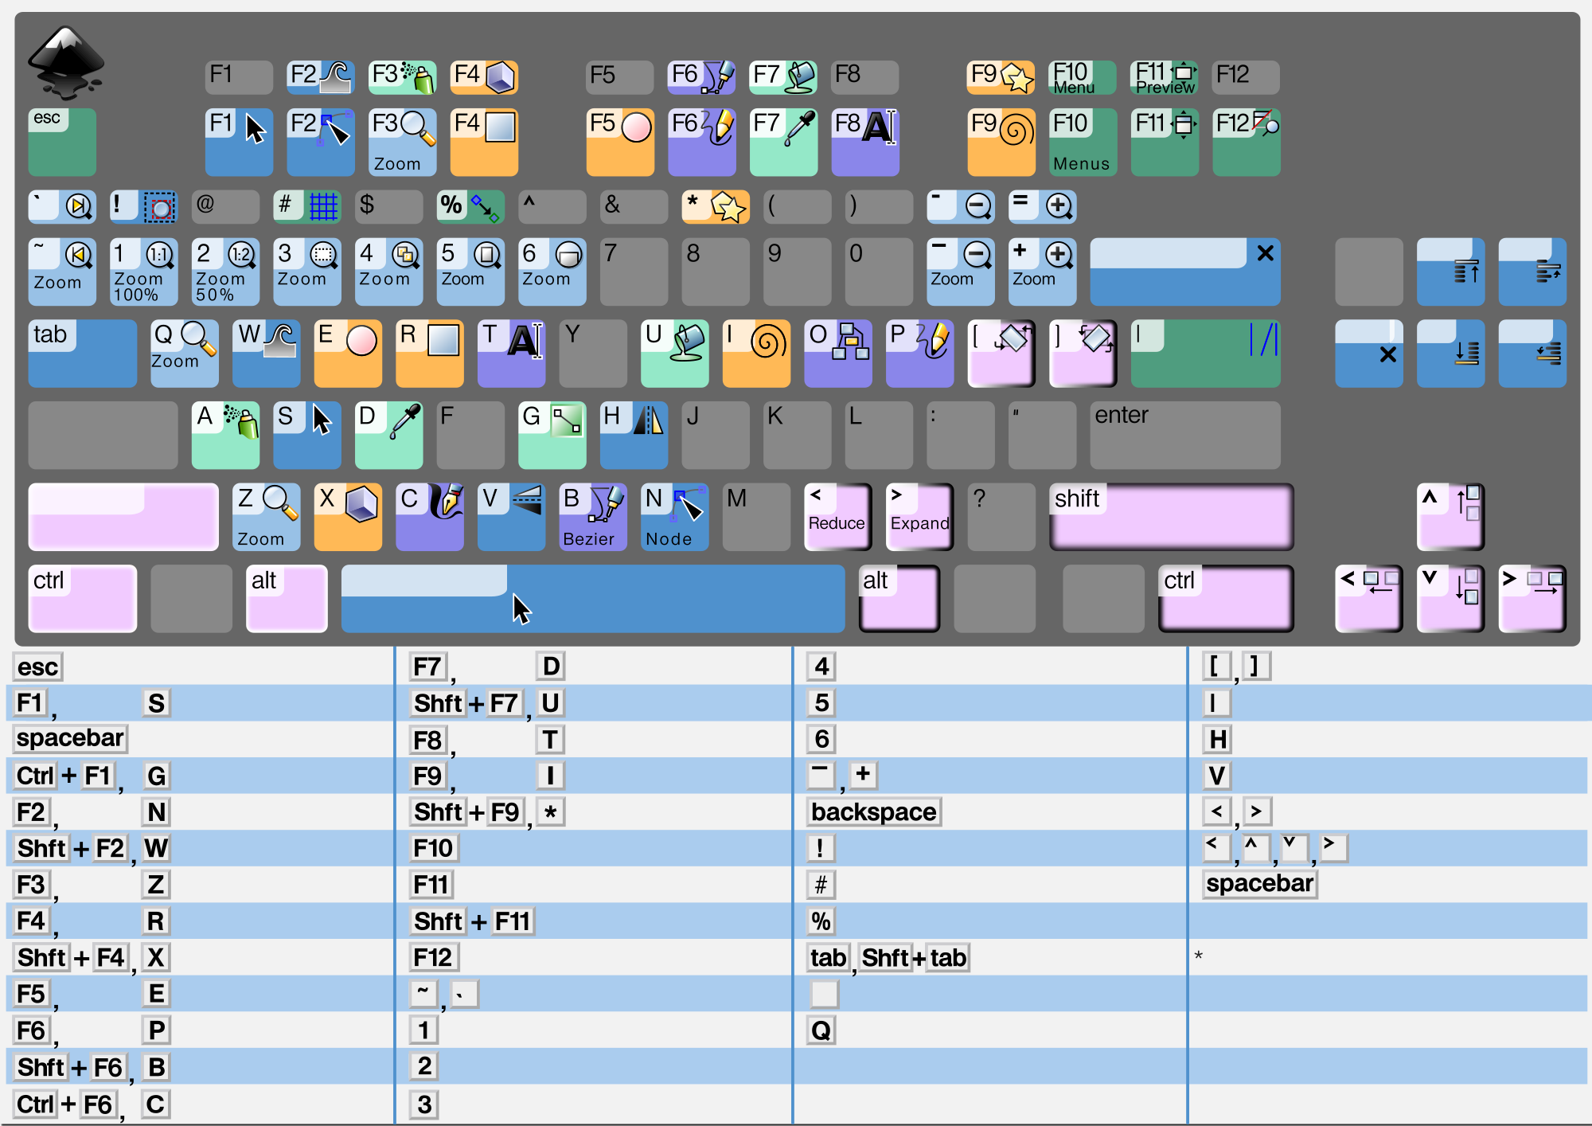This screenshot has width=1592, height=1126.
Task: Click the A spray tool key
Action: [x=225, y=435]
